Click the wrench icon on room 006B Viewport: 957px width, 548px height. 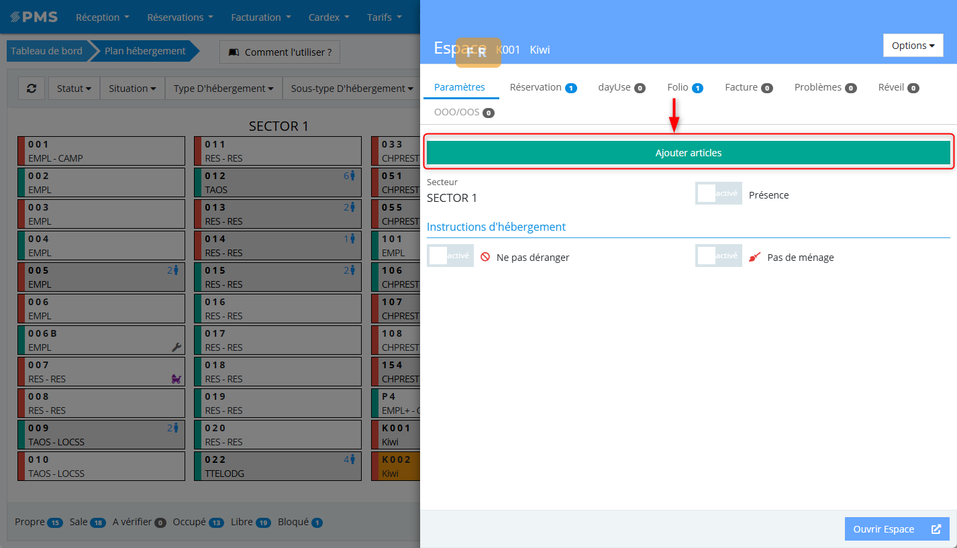[x=177, y=347]
